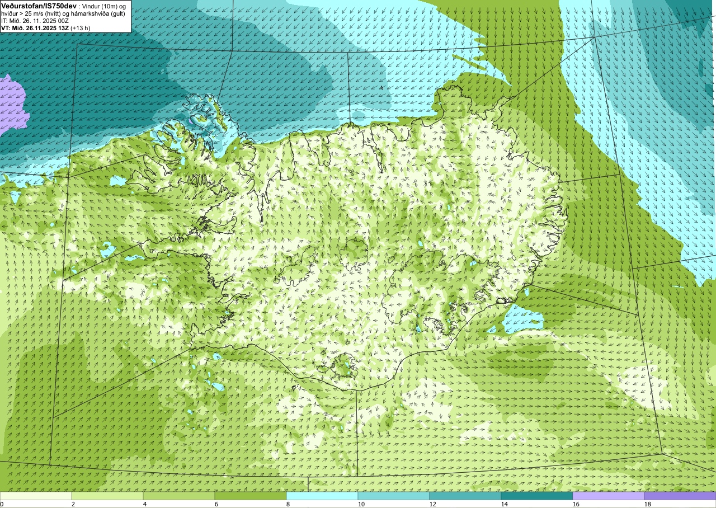Viewport: 716px width, 508px height.
Task: Click the medium green 4–6 m/s legend swatch
Action: [179, 496]
